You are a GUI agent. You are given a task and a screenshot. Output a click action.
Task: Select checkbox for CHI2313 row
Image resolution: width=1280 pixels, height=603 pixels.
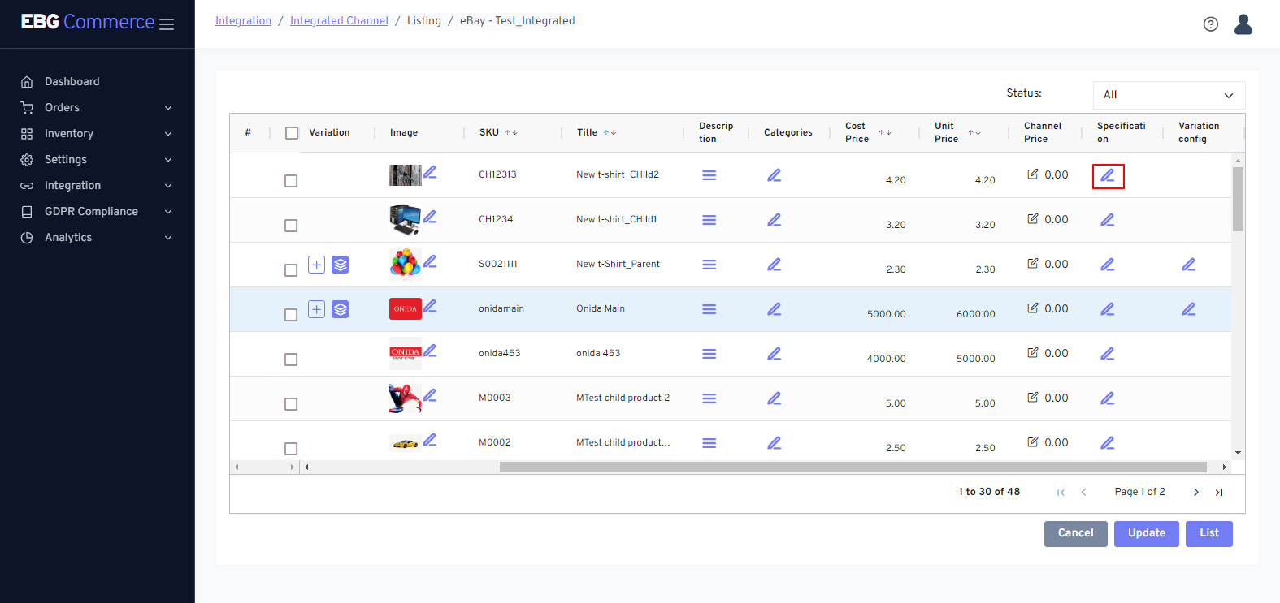pos(291,181)
